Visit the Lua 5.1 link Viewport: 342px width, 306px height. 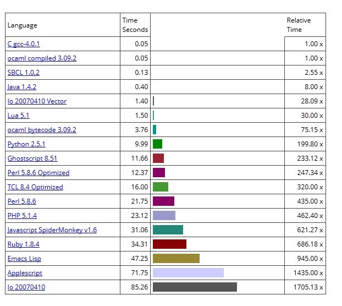tap(18, 116)
